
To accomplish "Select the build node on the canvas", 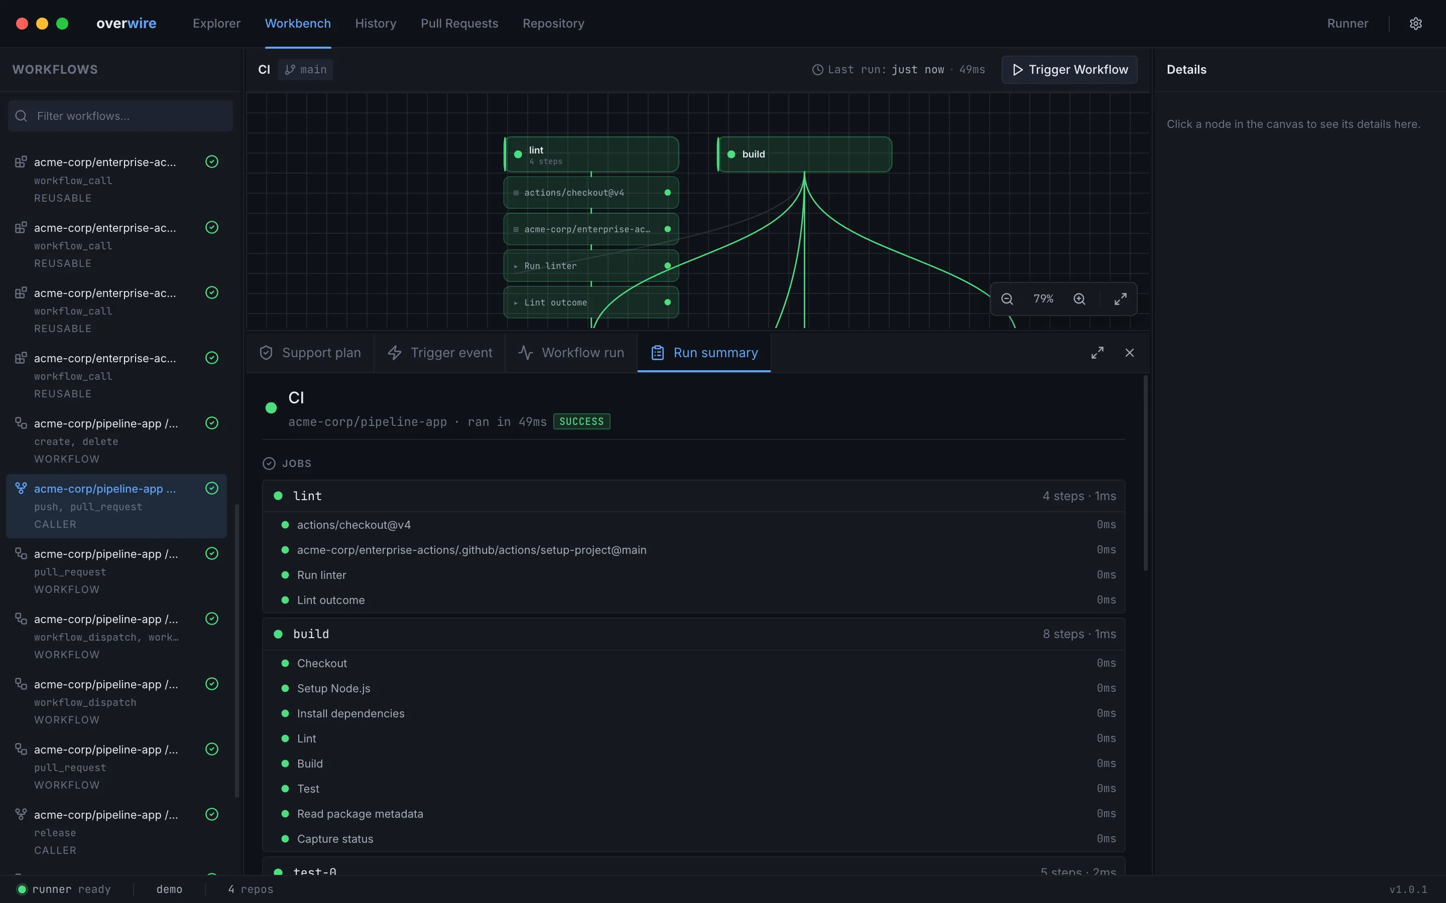I will coord(804,154).
